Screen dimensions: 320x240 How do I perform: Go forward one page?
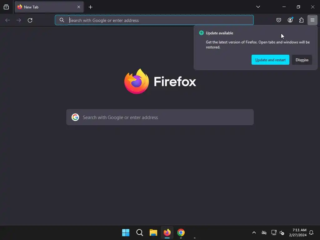(19, 20)
